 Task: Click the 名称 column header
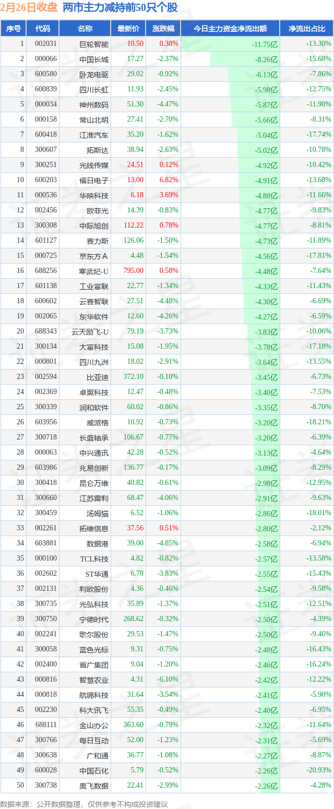coord(85,29)
